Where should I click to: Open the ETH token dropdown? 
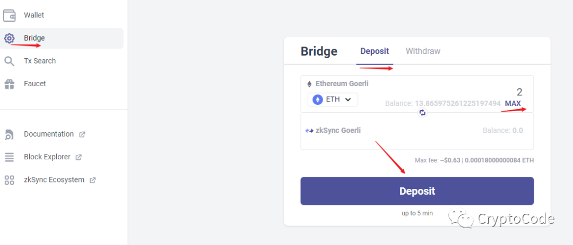point(333,99)
